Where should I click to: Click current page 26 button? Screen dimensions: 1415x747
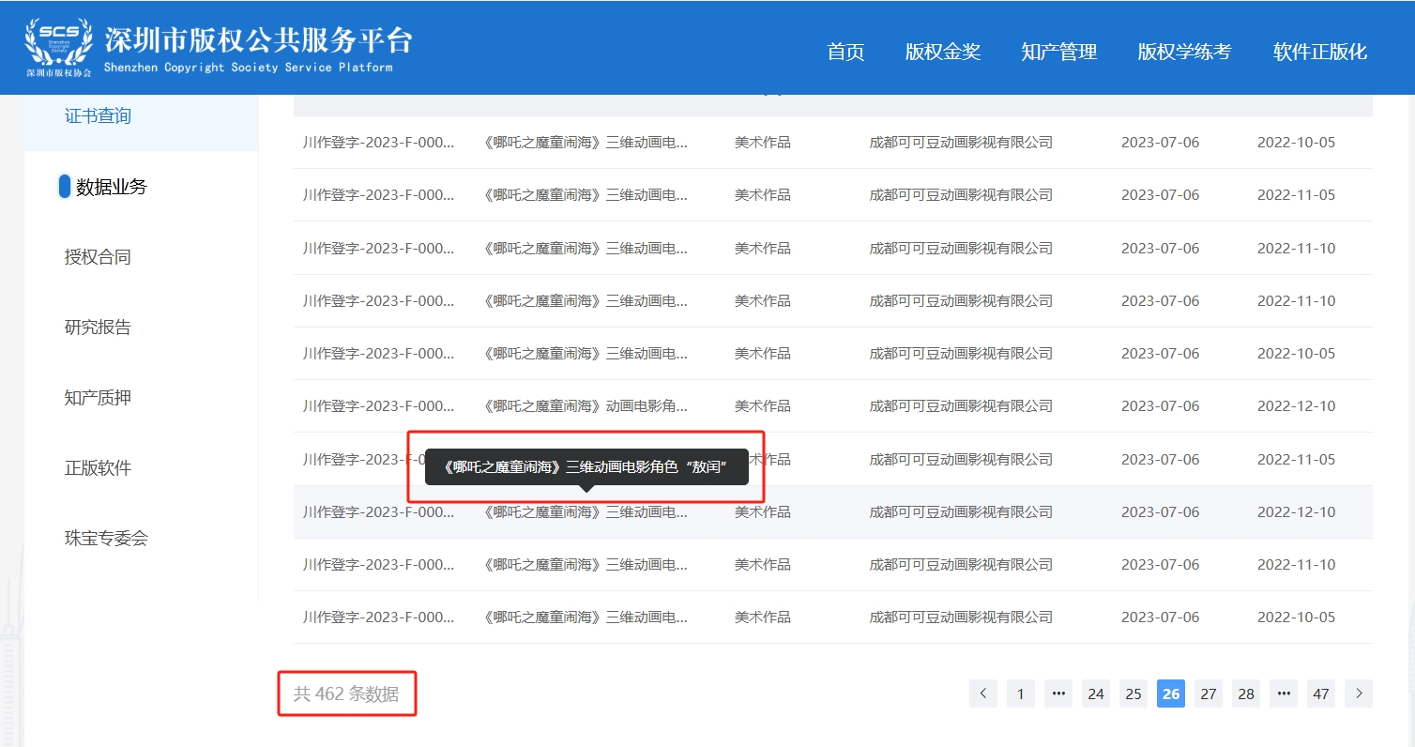[x=1171, y=694]
